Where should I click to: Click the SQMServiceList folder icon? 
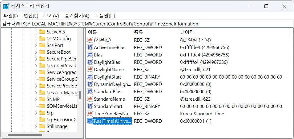pyautogui.click(x=42, y=106)
